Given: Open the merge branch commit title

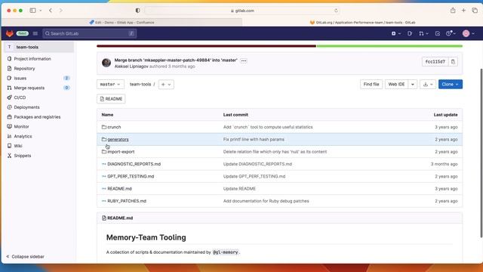Looking at the screenshot, I should coord(176,60).
